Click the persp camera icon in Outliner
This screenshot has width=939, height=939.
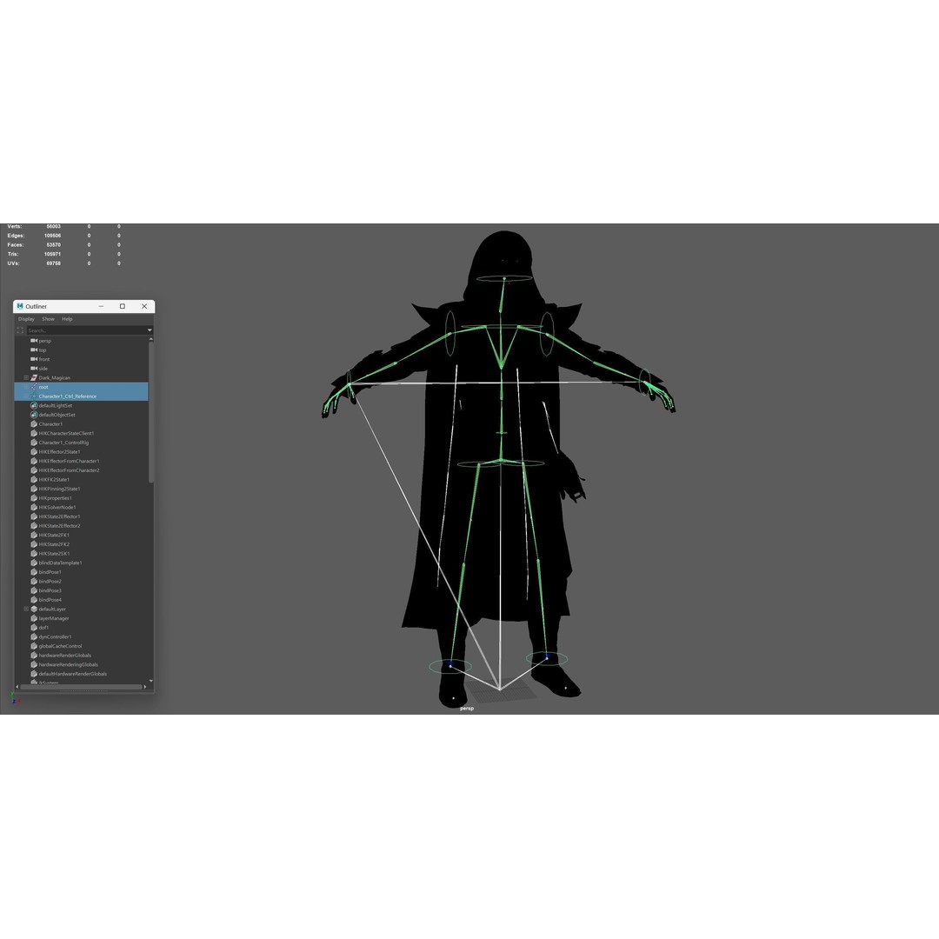(x=34, y=341)
